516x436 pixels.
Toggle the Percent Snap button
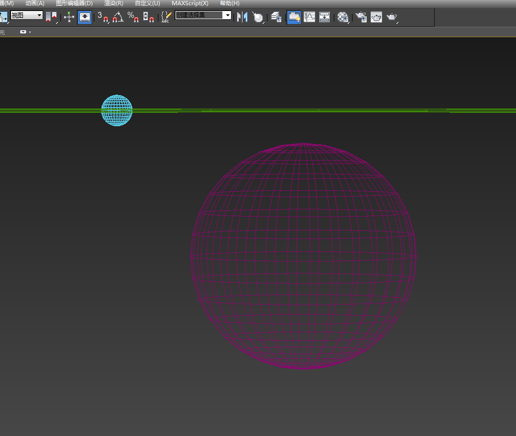click(133, 17)
